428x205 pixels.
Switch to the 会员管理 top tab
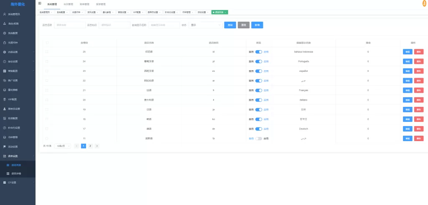(68, 4)
